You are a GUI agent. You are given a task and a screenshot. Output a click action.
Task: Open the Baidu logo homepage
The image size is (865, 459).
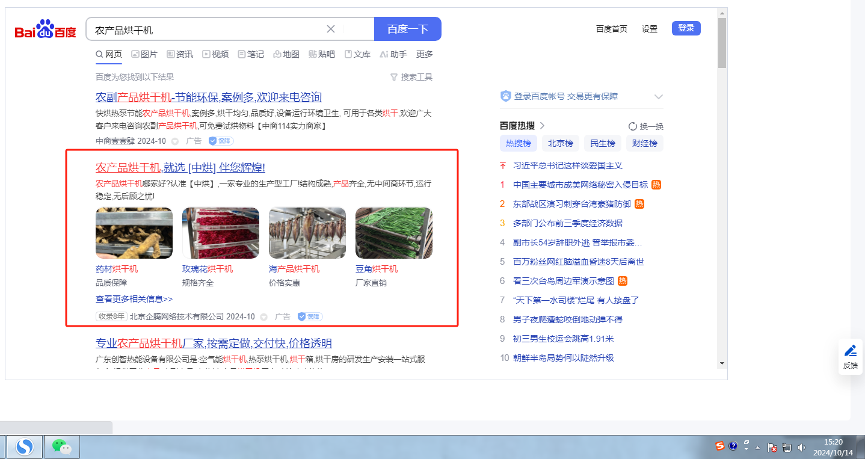click(x=46, y=29)
